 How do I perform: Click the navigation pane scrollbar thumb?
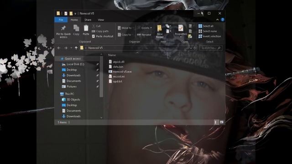[101, 76]
